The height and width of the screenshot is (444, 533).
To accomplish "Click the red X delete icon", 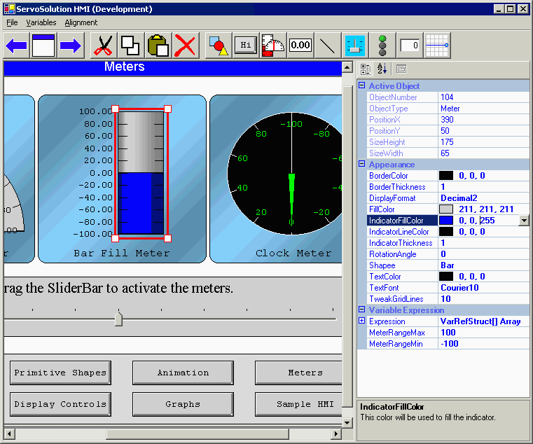I will point(185,46).
